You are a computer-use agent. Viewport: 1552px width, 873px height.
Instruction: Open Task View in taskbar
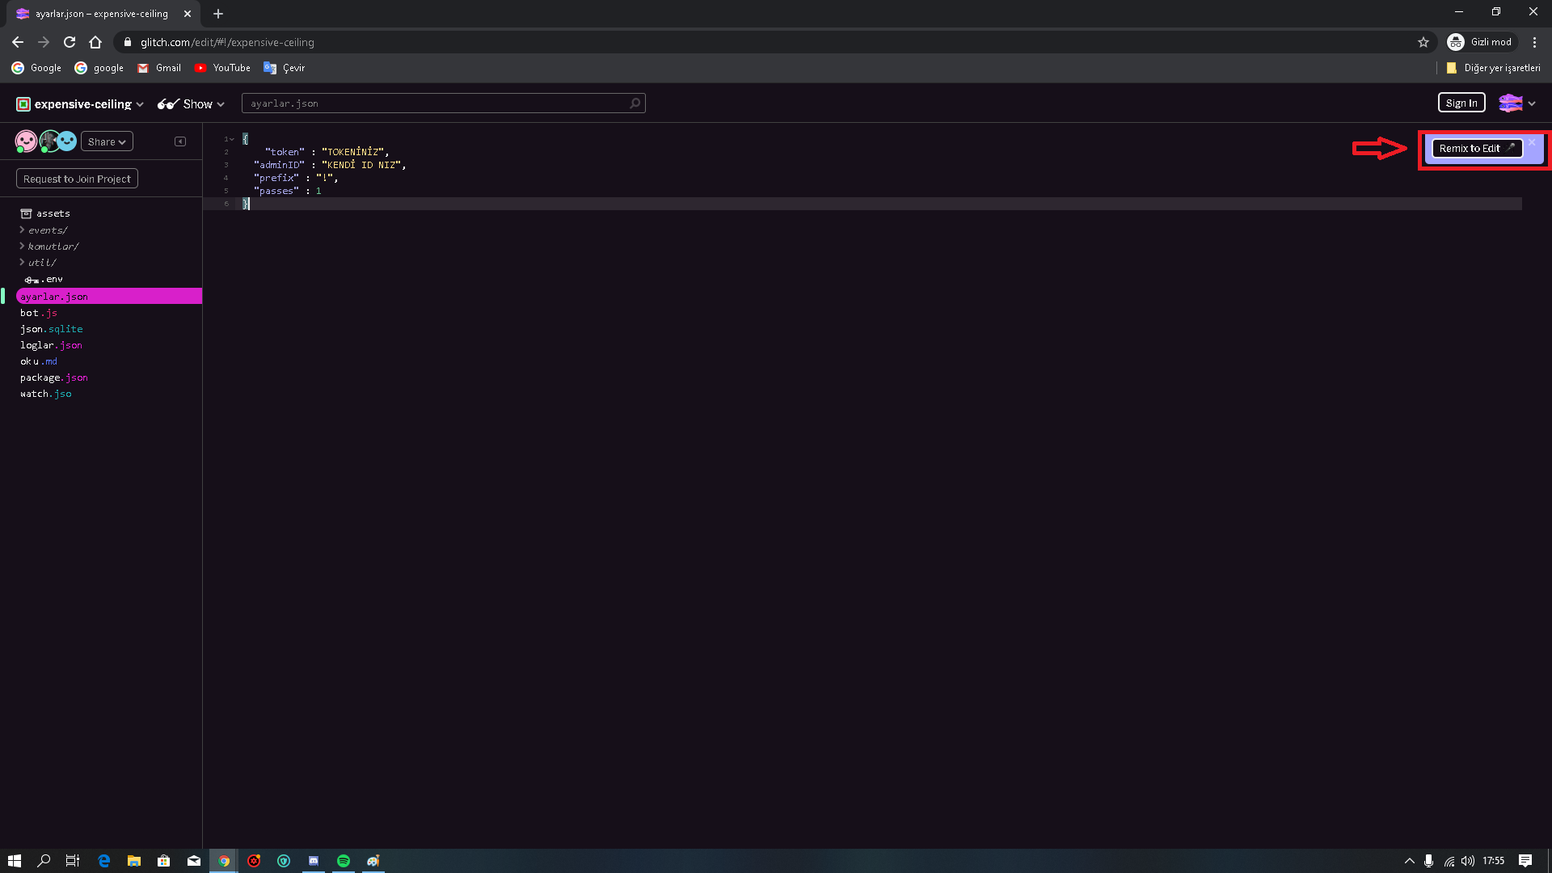click(73, 861)
